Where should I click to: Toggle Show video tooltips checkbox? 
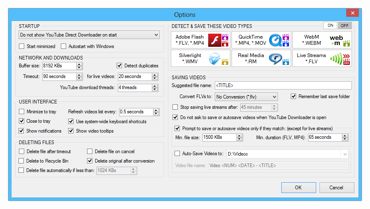coord(71,131)
